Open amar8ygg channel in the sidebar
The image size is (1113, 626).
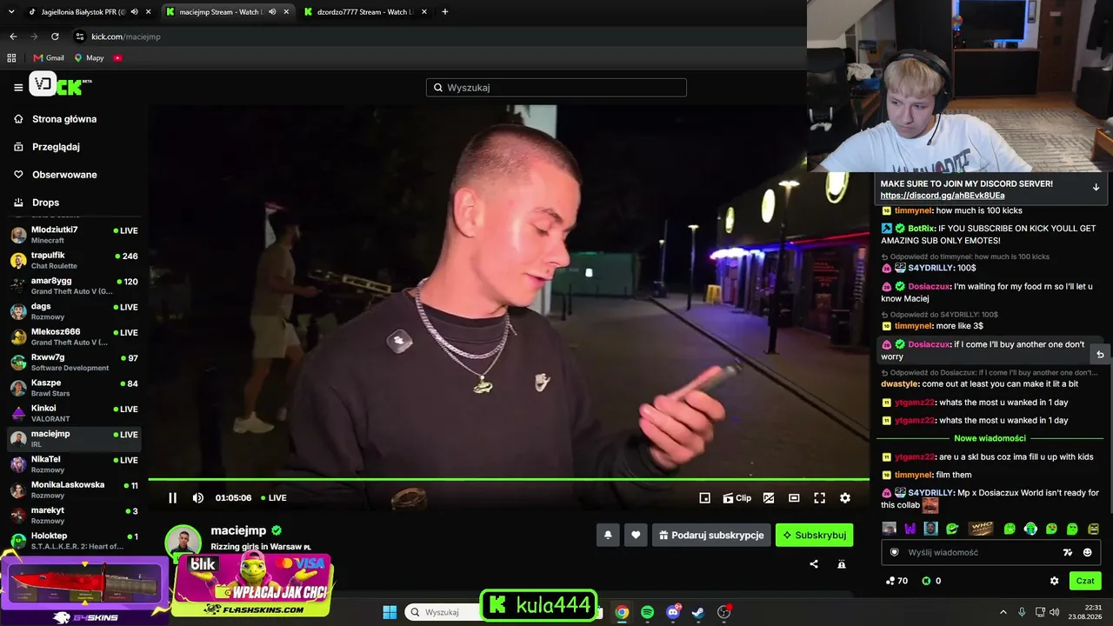coord(74,286)
